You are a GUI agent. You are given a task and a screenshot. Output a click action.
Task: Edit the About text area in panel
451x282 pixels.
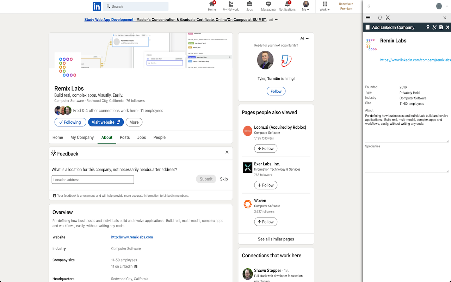[407, 128]
